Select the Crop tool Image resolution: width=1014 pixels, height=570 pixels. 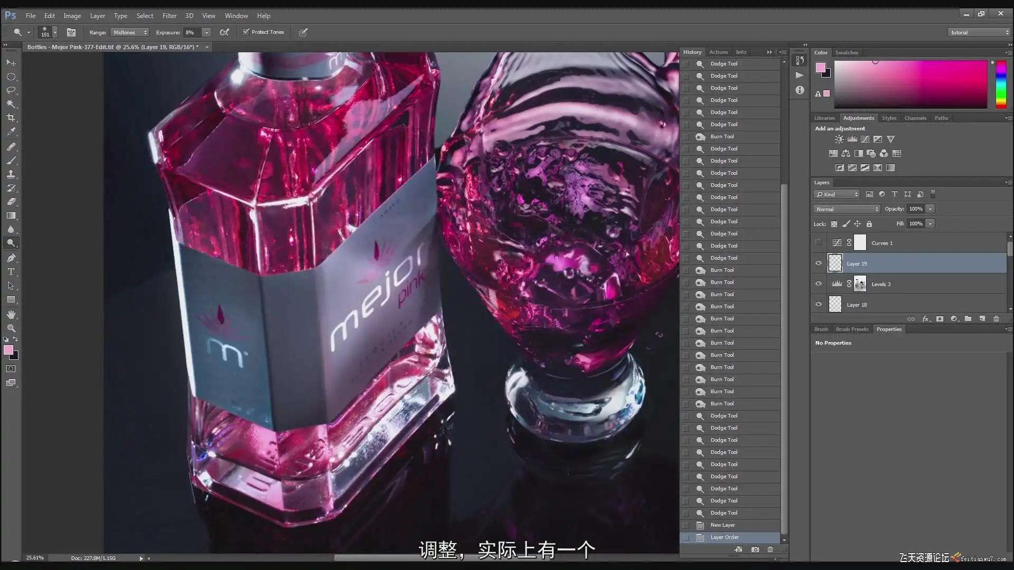(11, 118)
